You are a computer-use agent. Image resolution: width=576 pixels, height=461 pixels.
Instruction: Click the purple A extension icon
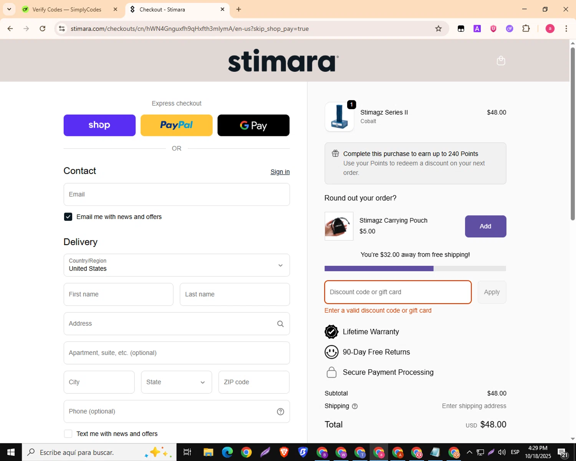tap(477, 28)
